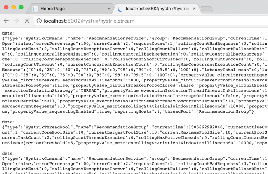This screenshot has width=268, height=174.
Task: Close the localhost:5002/hystrix tab
Action: pos(193,8)
